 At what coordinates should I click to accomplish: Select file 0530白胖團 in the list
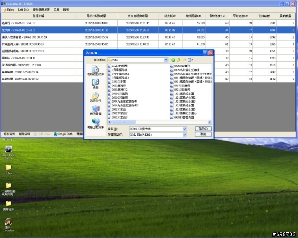coord(117,82)
